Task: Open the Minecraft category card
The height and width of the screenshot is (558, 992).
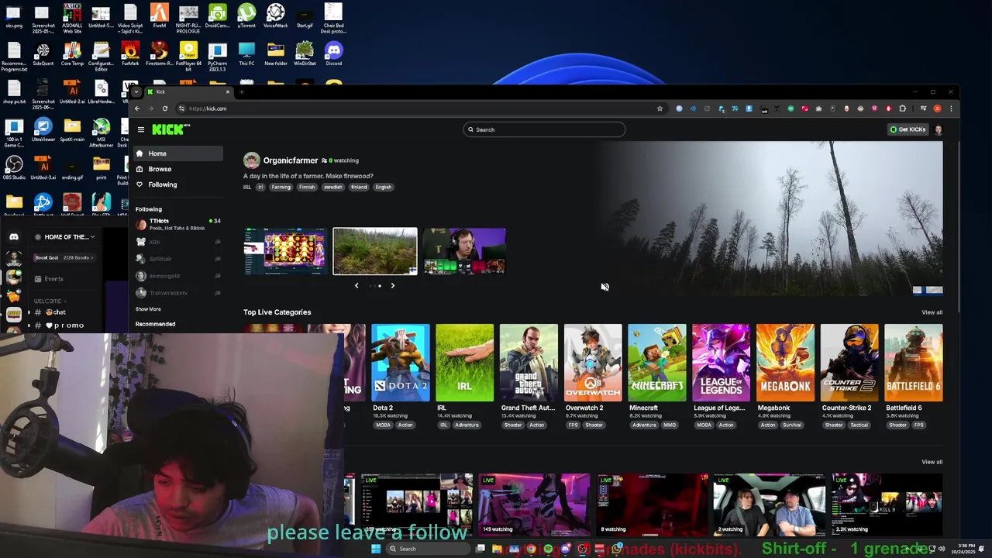Action: click(657, 363)
